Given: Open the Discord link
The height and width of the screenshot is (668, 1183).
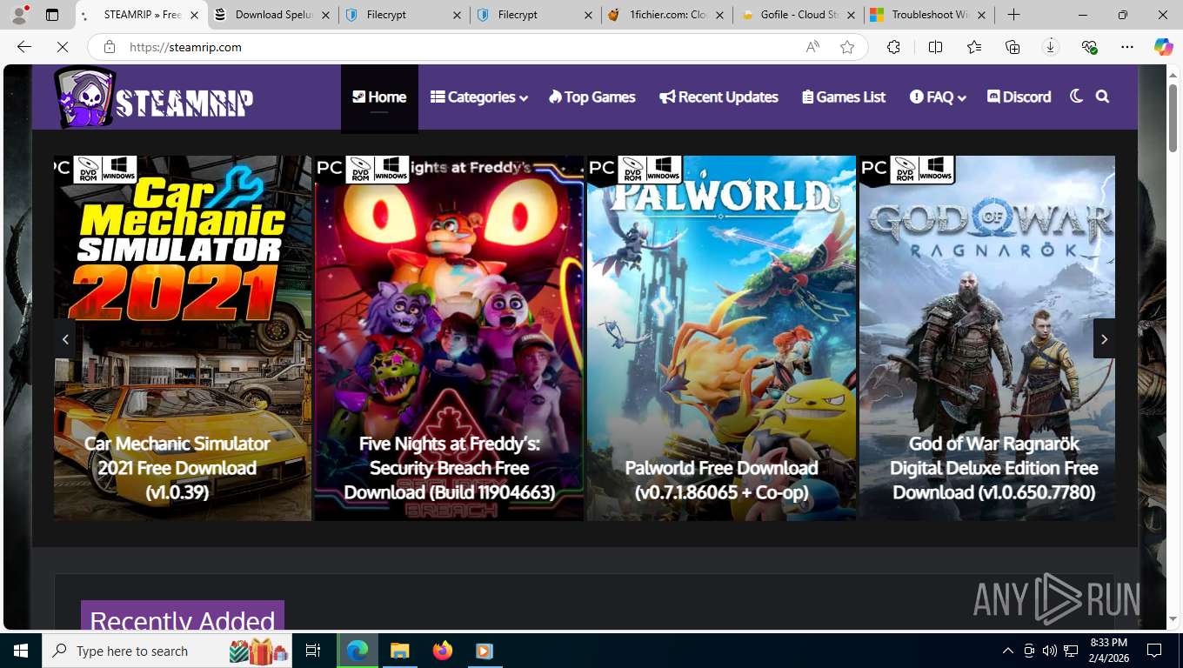Looking at the screenshot, I should tap(1019, 97).
